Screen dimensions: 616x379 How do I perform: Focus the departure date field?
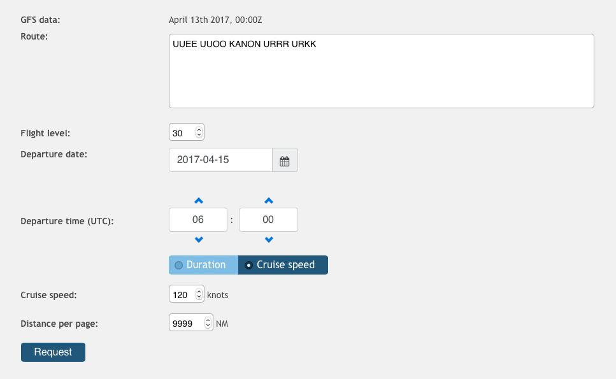pyautogui.click(x=220, y=160)
